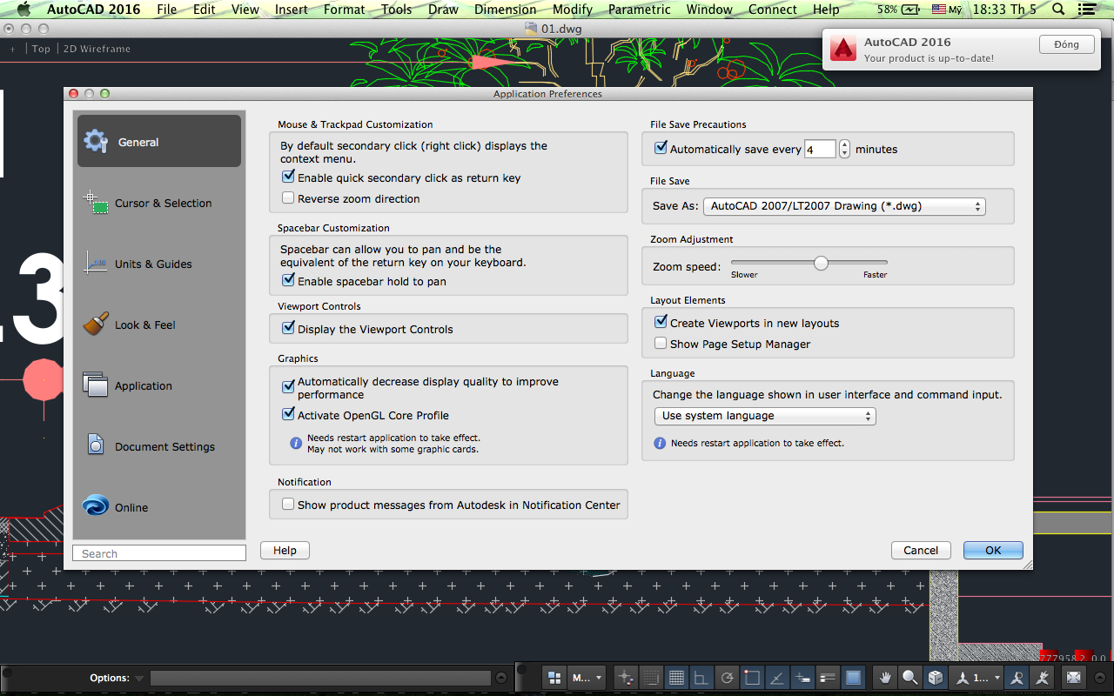Viewport: 1114px width, 696px height.
Task: Toggle object snap tracking icon
Action: click(778, 677)
